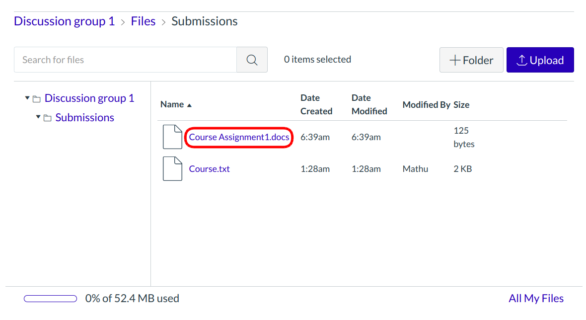Click the plus icon on the Folder button
The height and width of the screenshot is (320, 586).
454,60
